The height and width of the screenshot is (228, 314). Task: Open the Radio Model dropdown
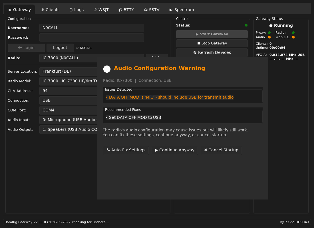tap(68, 81)
